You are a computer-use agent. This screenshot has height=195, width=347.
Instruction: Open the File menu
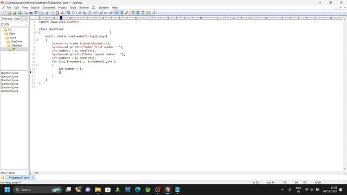[x=9, y=8]
